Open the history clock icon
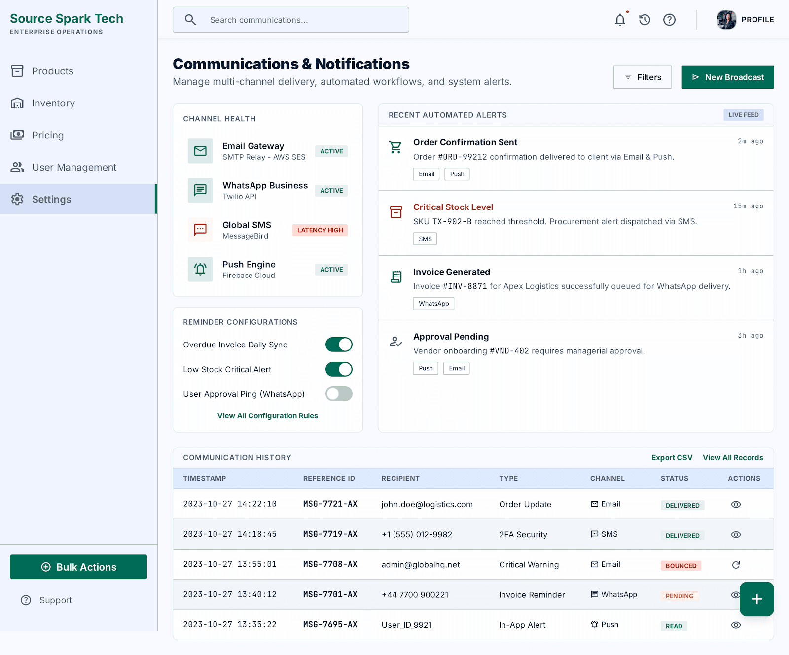The width and height of the screenshot is (789, 655). point(645,20)
